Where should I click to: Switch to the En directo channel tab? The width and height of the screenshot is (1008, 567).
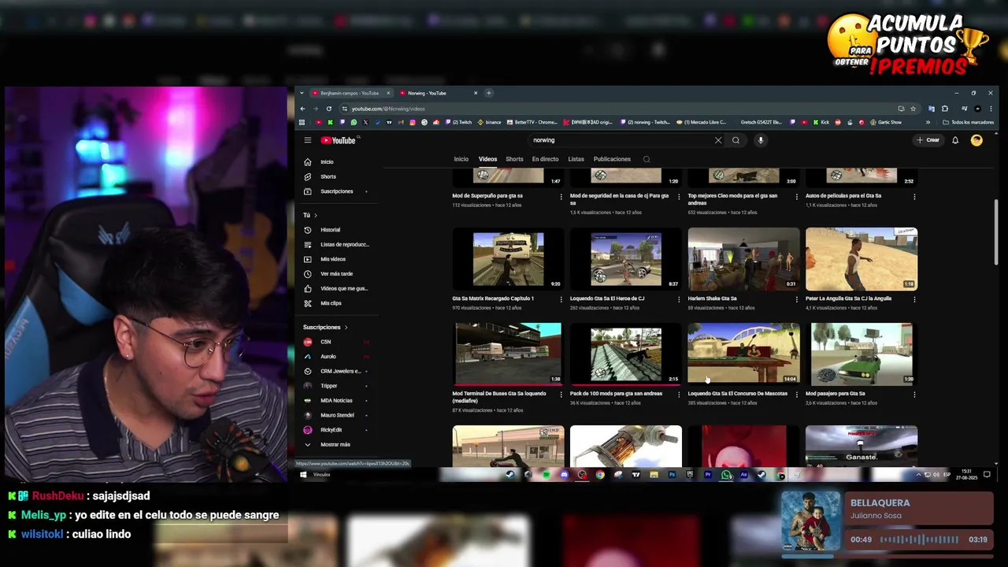coord(545,159)
